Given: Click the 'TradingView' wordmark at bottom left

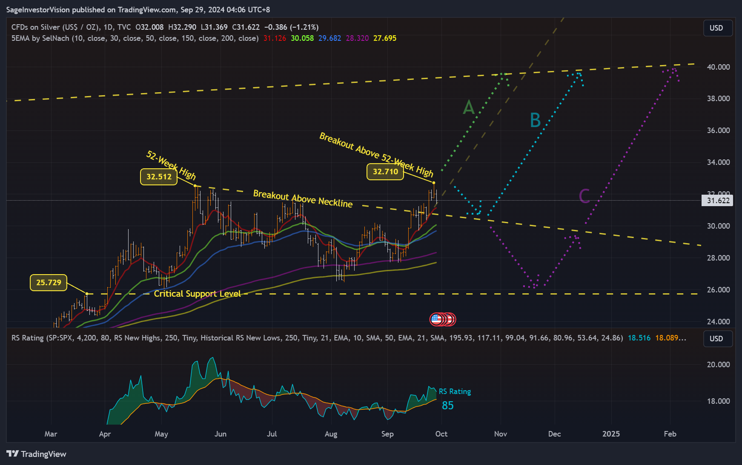Looking at the screenshot, I should [43, 454].
